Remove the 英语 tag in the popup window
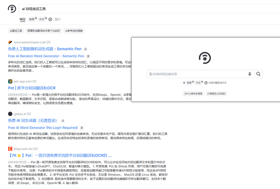The height and width of the screenshot is (189, 280). pyautogui.click(x=193, y=82)
